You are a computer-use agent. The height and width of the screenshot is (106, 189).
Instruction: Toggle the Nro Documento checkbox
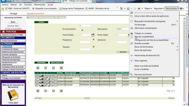point(82,30)
